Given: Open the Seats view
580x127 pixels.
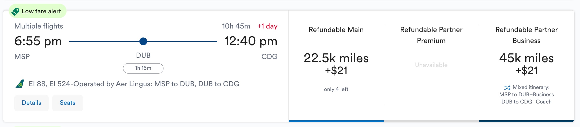Looking at the screenshot, I should (x=67, y=103).
